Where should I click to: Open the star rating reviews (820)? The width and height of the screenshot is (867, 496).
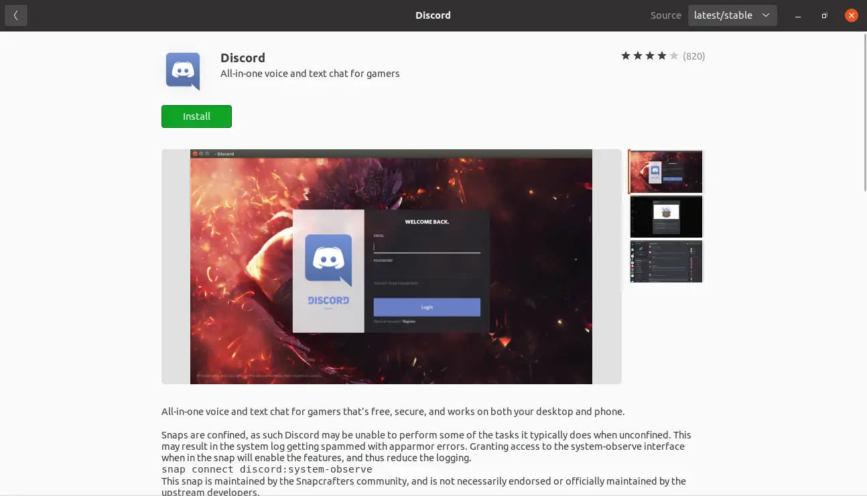coord(663,56)
